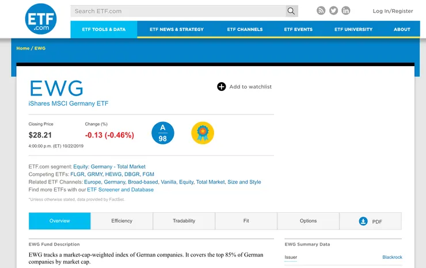
Task: Select the Overview tab
Action: click(59, 221)
